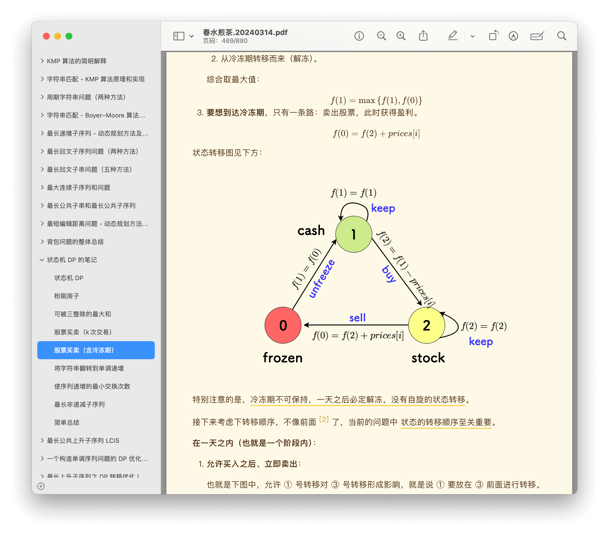This screenshot has width=609, height=536.
Task: Toggle the sidebar view button
Action: [179, 36]
